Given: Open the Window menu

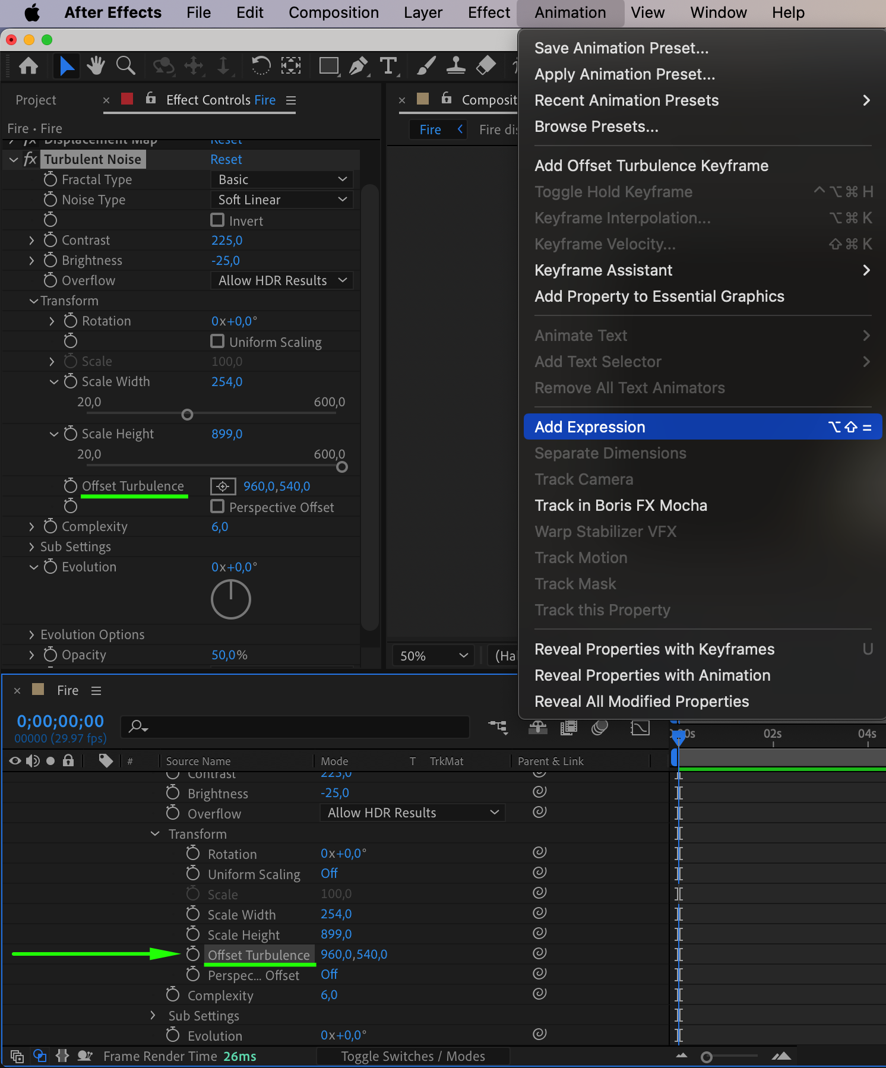Looking at the screenshot, I should coord(718,12).
